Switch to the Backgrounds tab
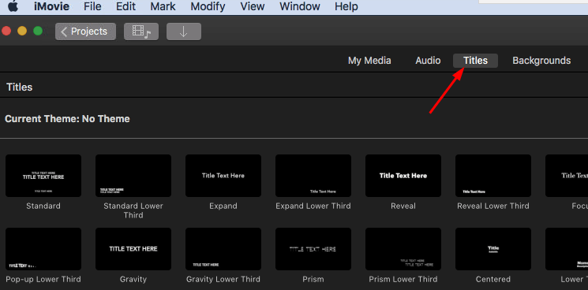Image resolution: width=588 pixels, height=290 pixels. pos(541,61)
